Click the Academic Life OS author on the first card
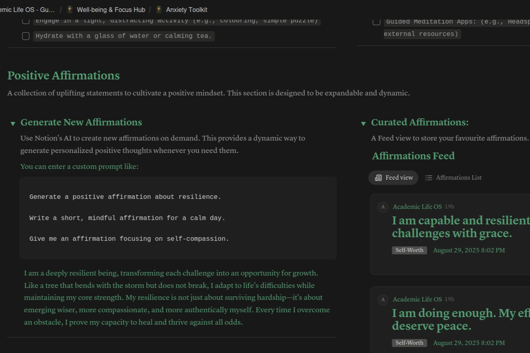The width and height of the screenshot is (530, 353). (417, 207)
